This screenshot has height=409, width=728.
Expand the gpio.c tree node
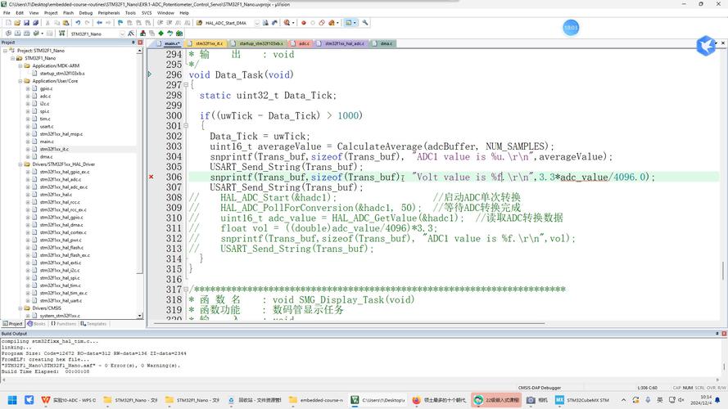pyautogui.click(x=27, y=88)
